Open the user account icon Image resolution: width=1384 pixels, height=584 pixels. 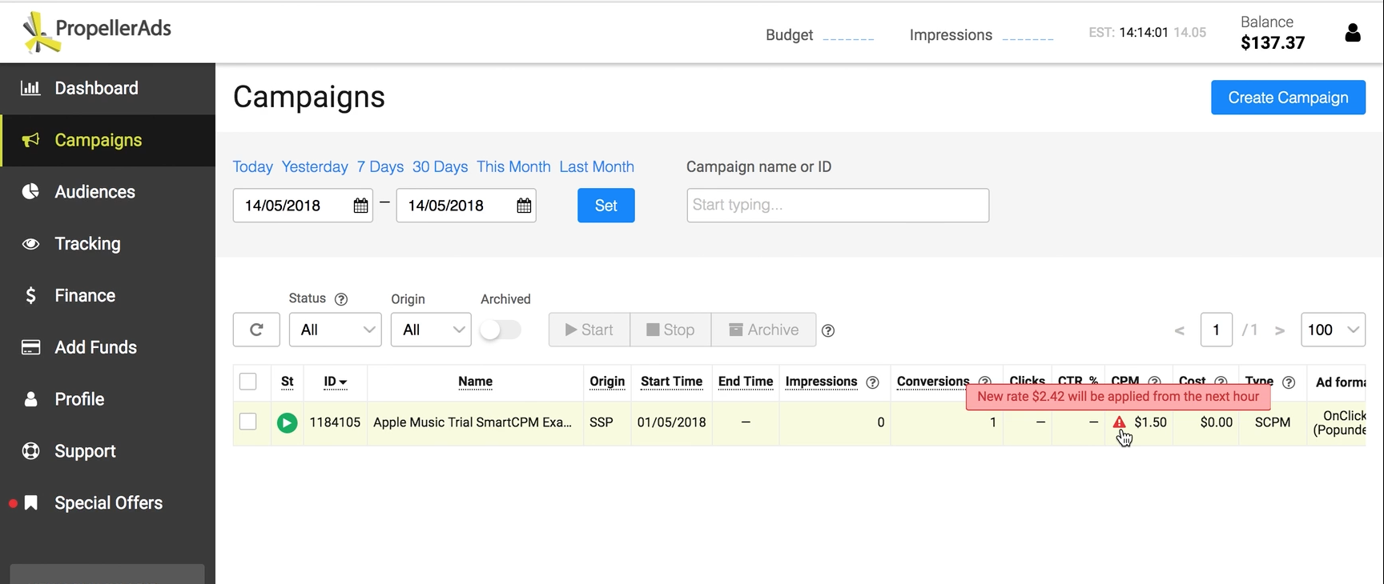point(1353,33)
